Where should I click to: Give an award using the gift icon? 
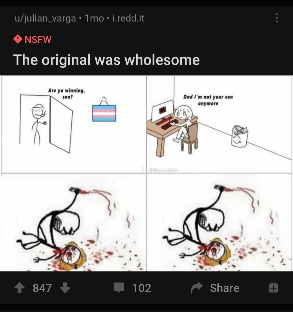click(x=273, y=288)
